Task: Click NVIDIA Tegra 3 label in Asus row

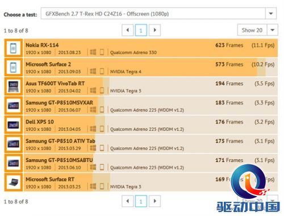Action: (126, 91)
